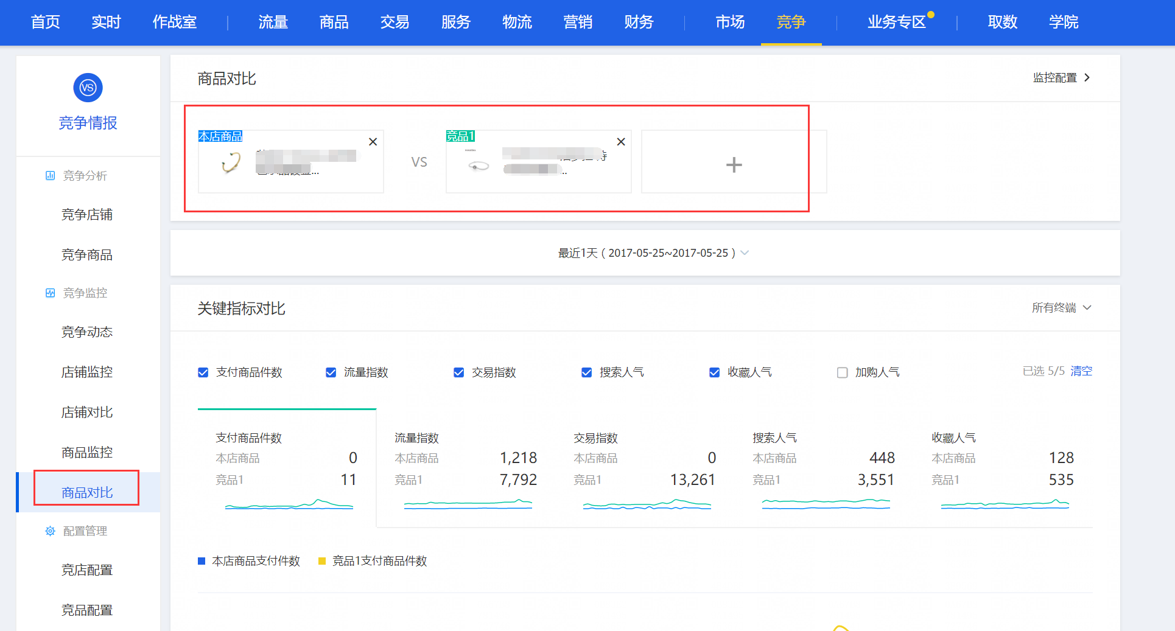Open 监控配置 via its chevron
1175x631 pixels.
point(1087,78)
